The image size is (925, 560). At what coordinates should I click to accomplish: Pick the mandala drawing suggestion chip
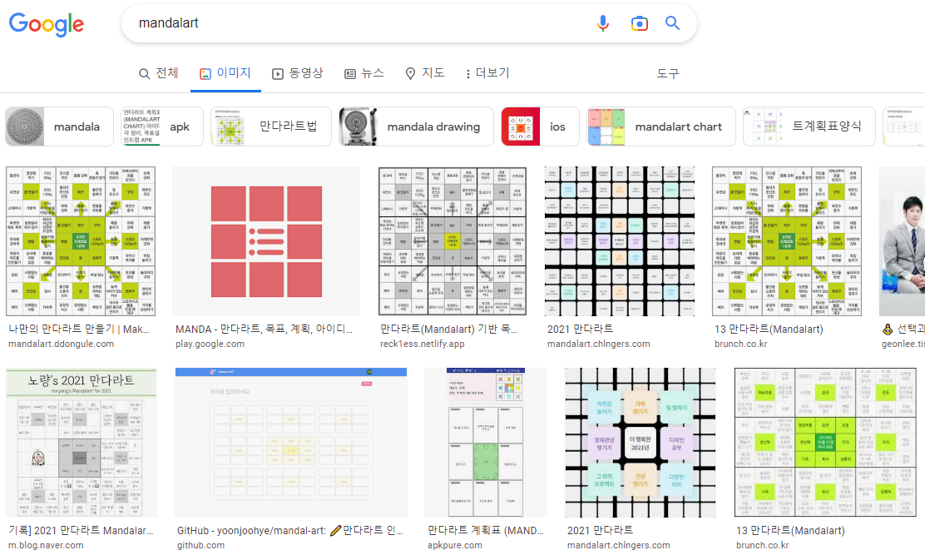tap(416, 126)
